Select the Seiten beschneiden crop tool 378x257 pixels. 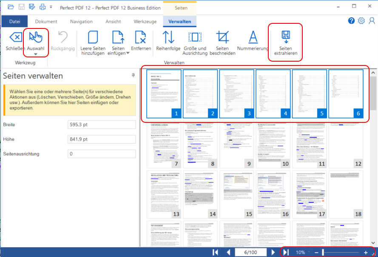tap(222, 38)
